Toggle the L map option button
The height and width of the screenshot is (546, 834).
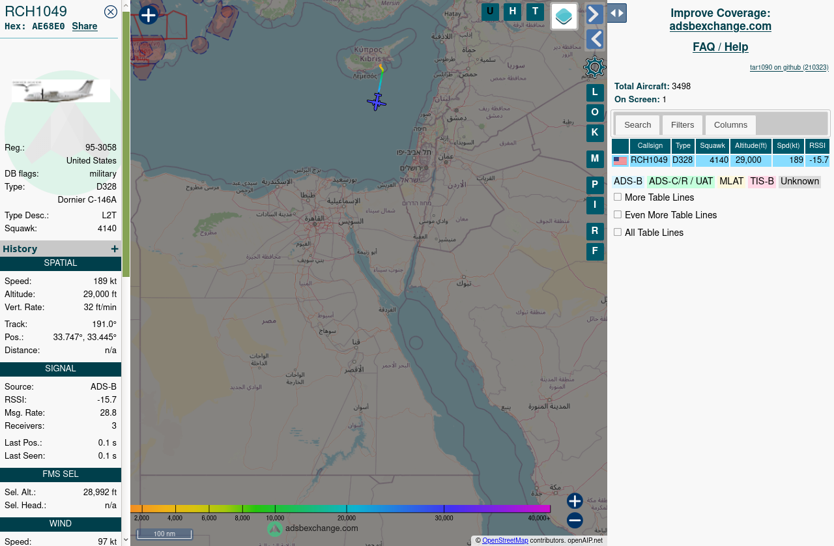[x=595, y=93]
